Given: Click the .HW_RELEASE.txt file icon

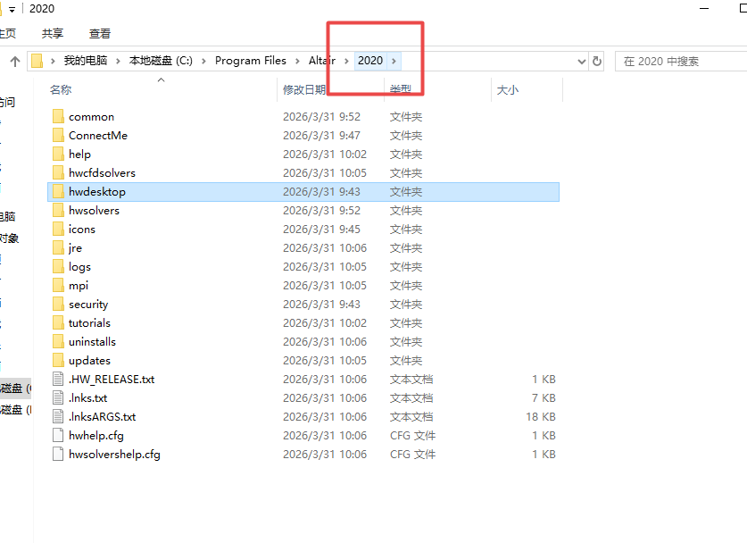Looking at the screenshot, I should click(x=59, y=380).
